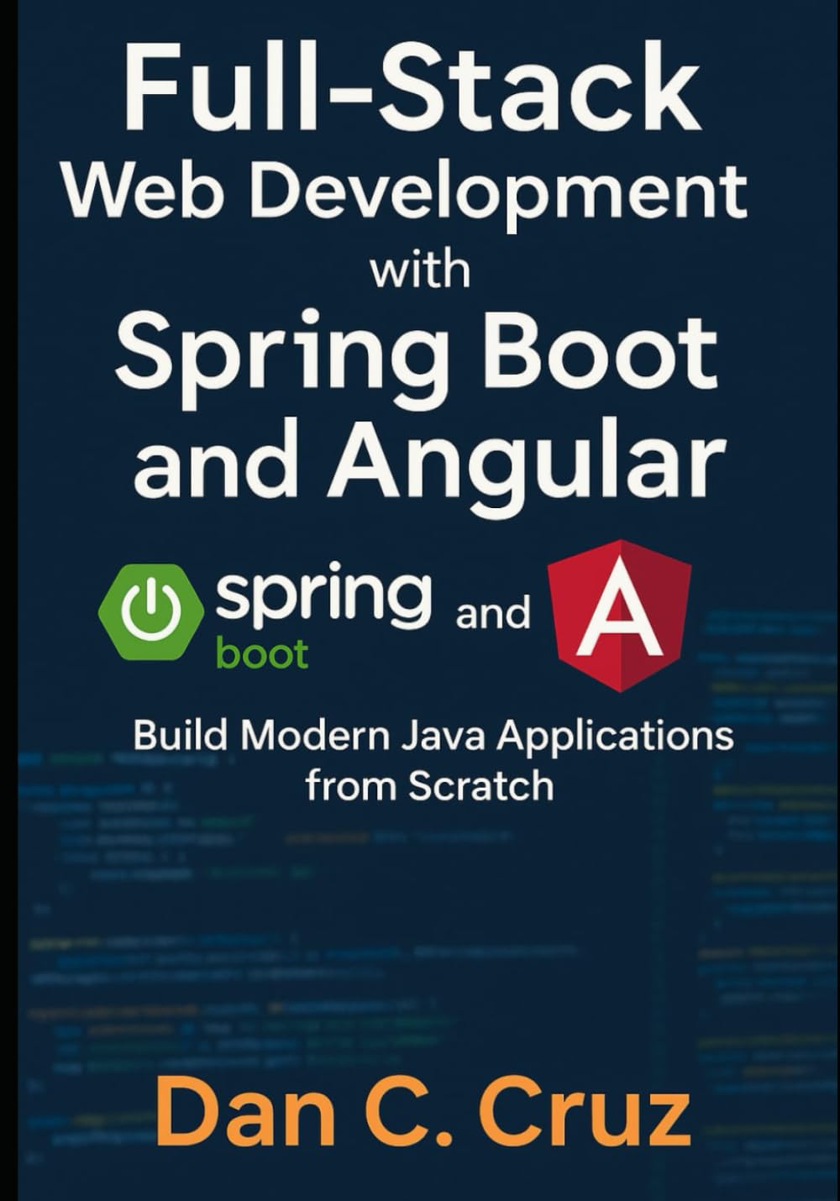Click the "Build Modern Java Applications" subtitle line

[x=433, y=737]
